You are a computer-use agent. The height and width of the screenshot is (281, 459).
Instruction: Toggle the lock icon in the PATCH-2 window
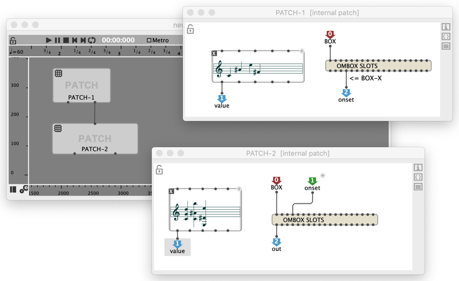coord(159,170)
